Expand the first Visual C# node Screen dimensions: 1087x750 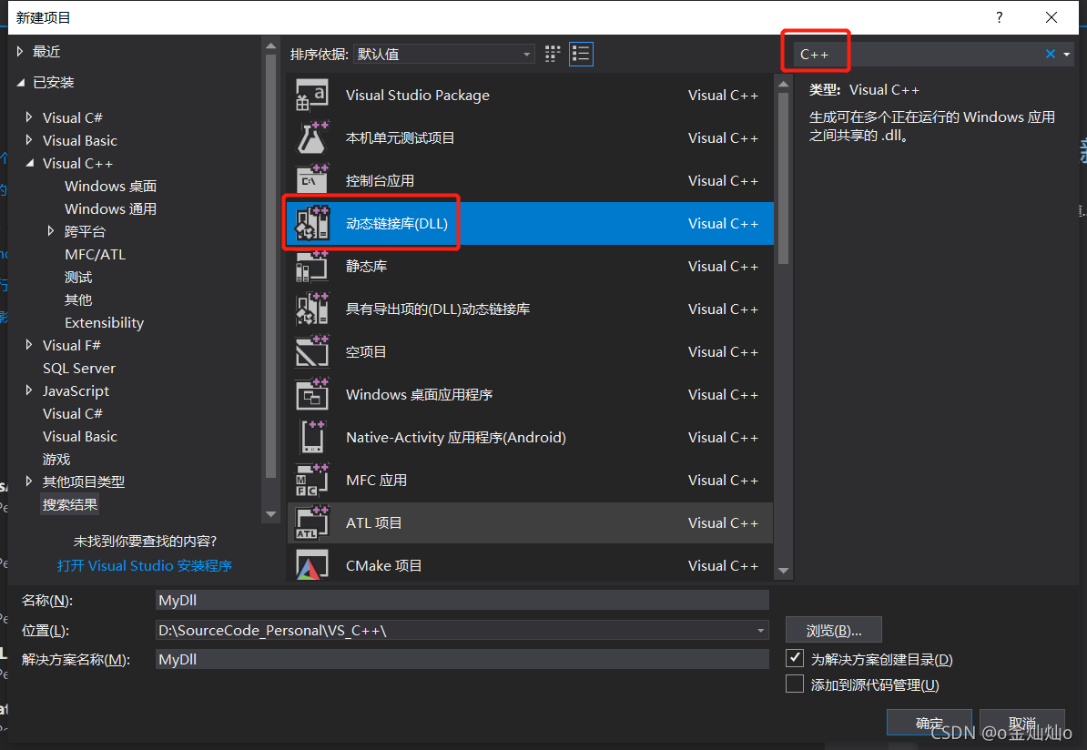tap(28, 117)
